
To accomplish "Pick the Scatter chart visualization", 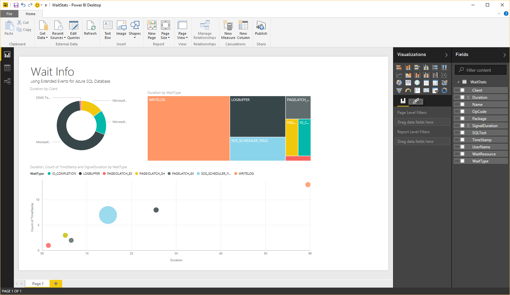I will click(x=444, y=75).
